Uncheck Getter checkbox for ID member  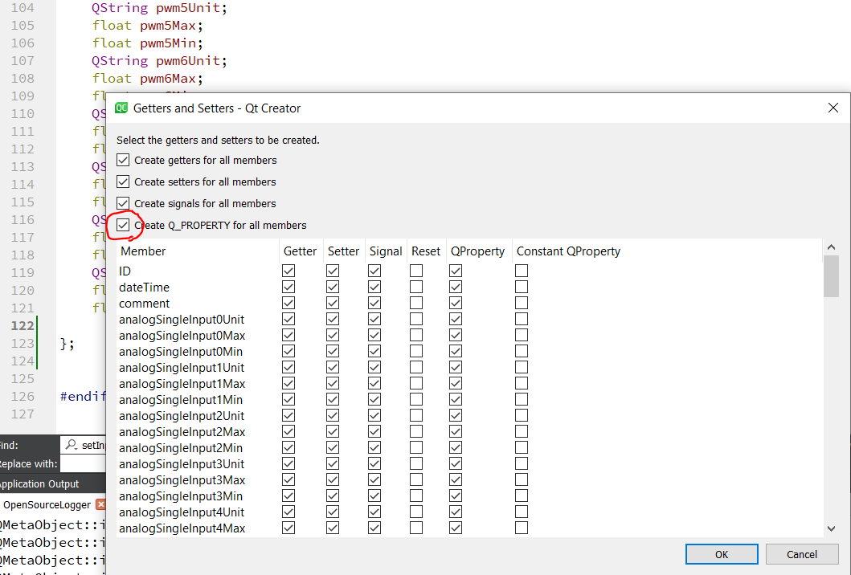(288, 271)
